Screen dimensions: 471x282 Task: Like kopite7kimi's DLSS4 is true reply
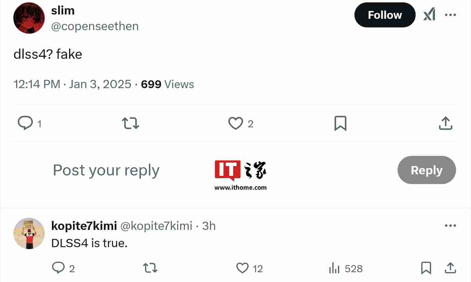[243, 268]
